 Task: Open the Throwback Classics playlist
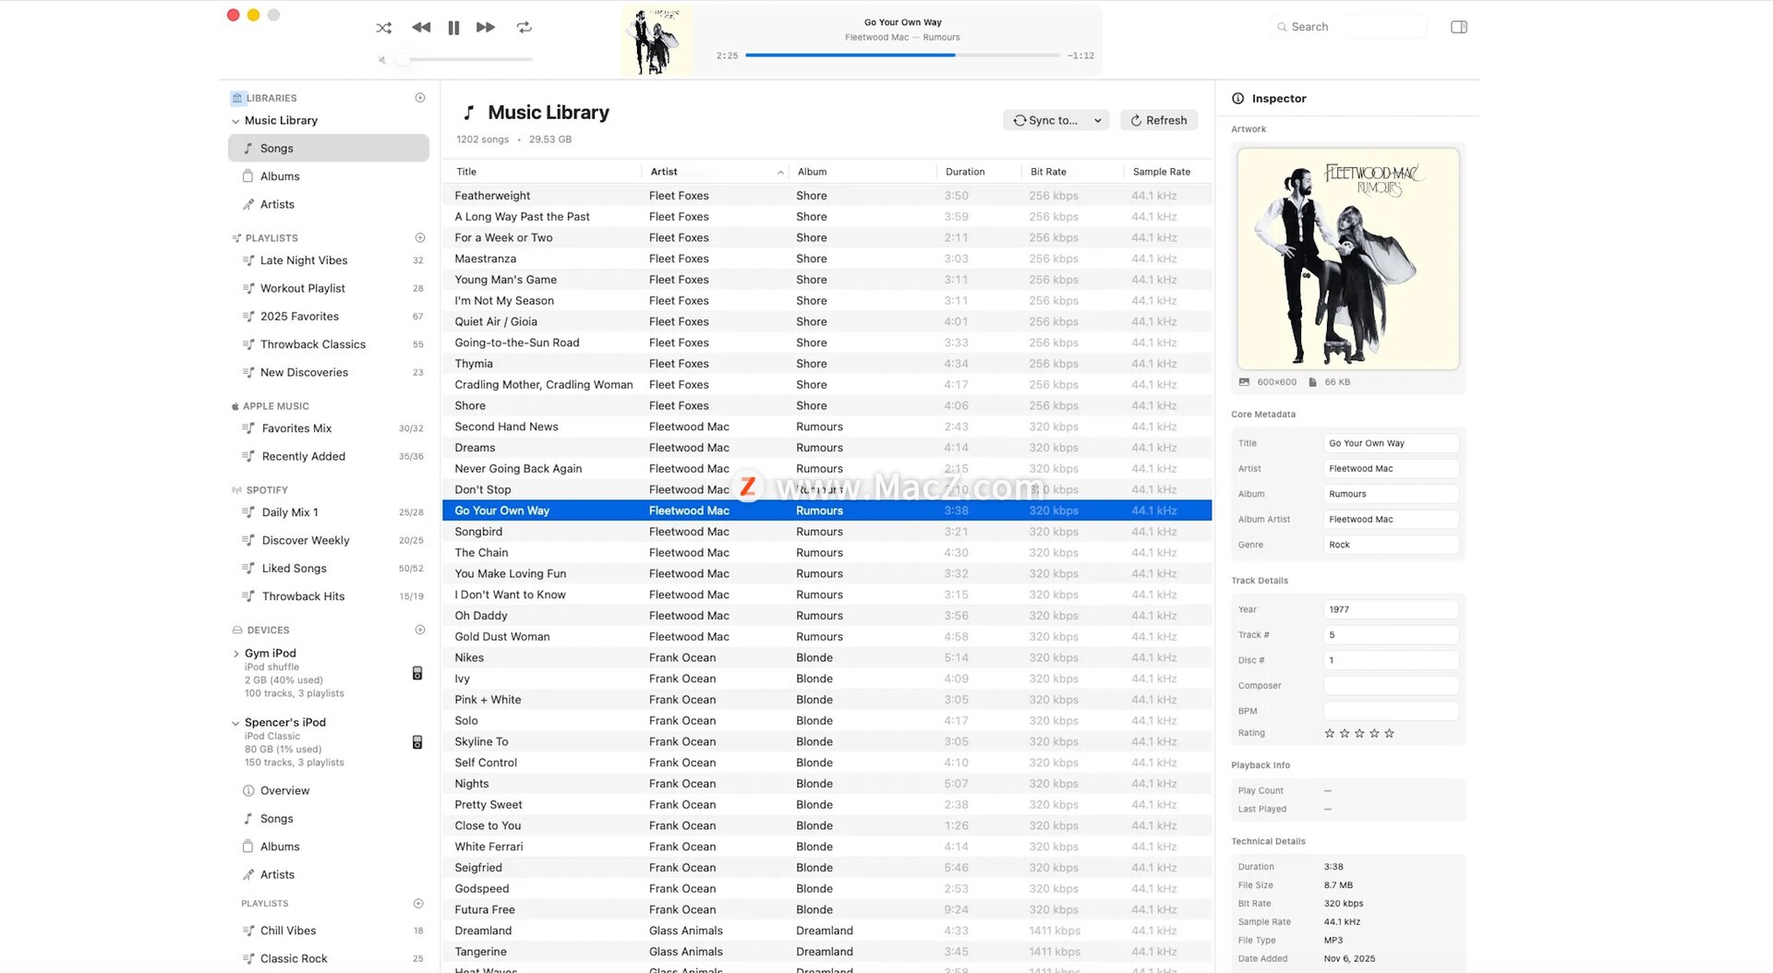pyautogui.click(x=329, y=344)
